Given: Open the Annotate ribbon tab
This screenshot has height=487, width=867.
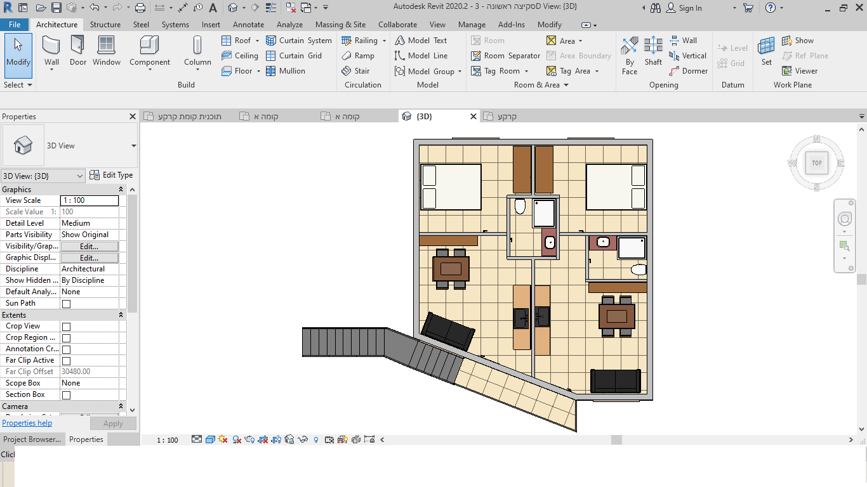Looking at the screenshot, I should click(x=248, y=25).
